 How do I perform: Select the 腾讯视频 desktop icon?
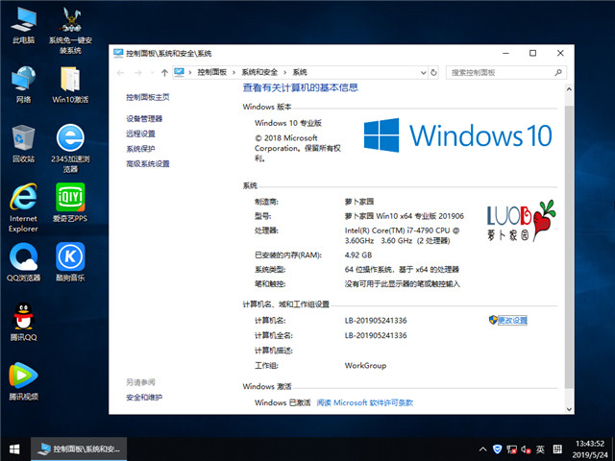click(x=23, y=381)
